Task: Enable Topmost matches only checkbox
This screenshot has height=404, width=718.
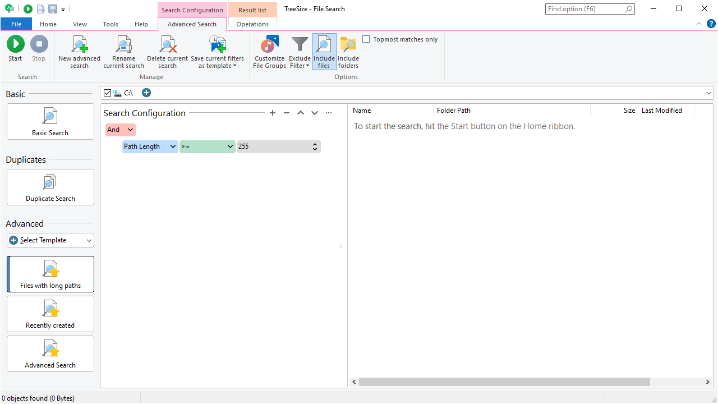Action: 366,39
